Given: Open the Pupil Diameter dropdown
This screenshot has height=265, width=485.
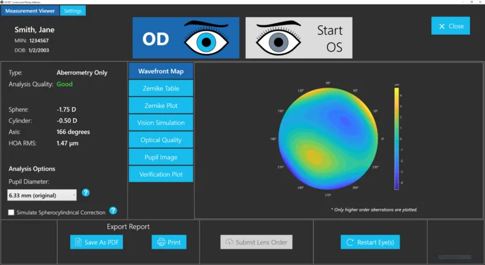Looking at the screenshot, I should 42,195.
